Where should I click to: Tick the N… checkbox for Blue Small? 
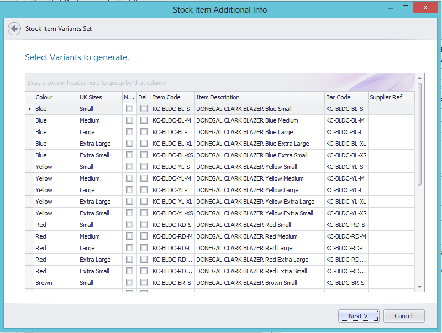coord(129,109)
